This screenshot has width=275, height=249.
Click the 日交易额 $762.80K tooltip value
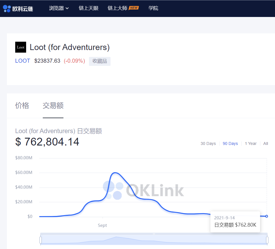click(x=235, y=225)
